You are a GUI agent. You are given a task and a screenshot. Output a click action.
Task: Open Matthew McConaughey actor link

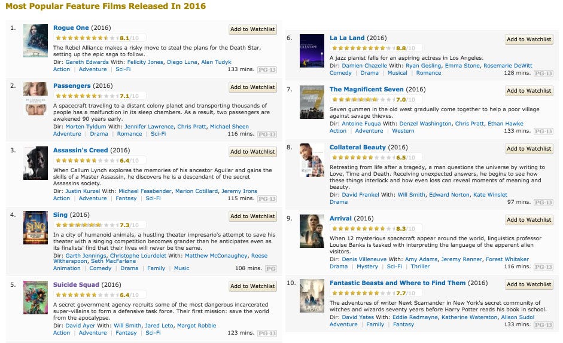(x=216, y=256)
